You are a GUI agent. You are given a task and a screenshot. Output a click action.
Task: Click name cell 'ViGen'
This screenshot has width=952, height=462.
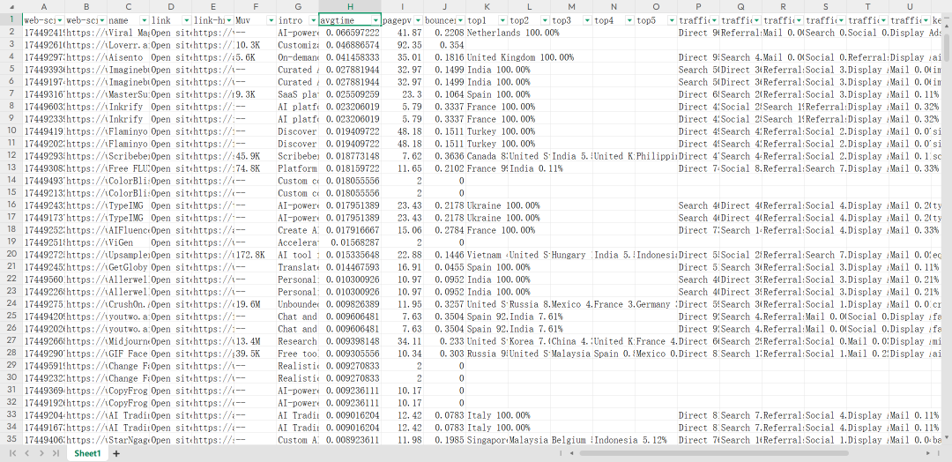pyautogui.click(x=128, y=242)
